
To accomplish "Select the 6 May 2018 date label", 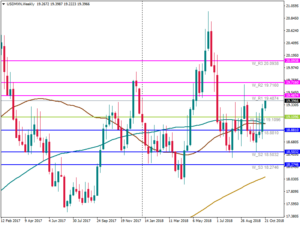I will point(203,221).
